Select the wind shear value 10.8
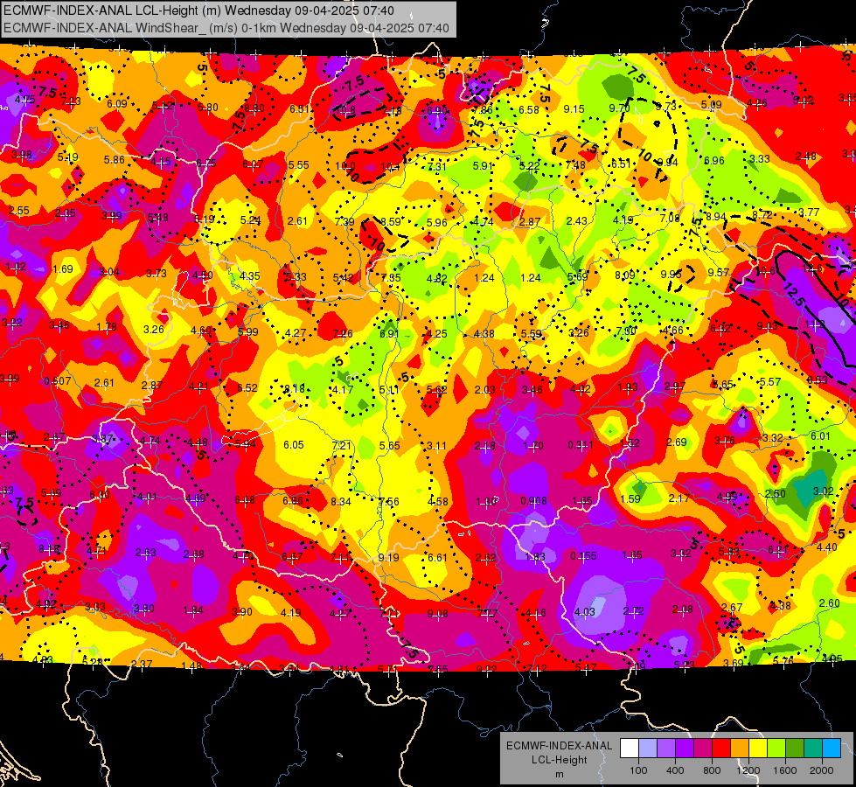Image resolution: width=856 pixels, height=787 pixels. (345, 110)
